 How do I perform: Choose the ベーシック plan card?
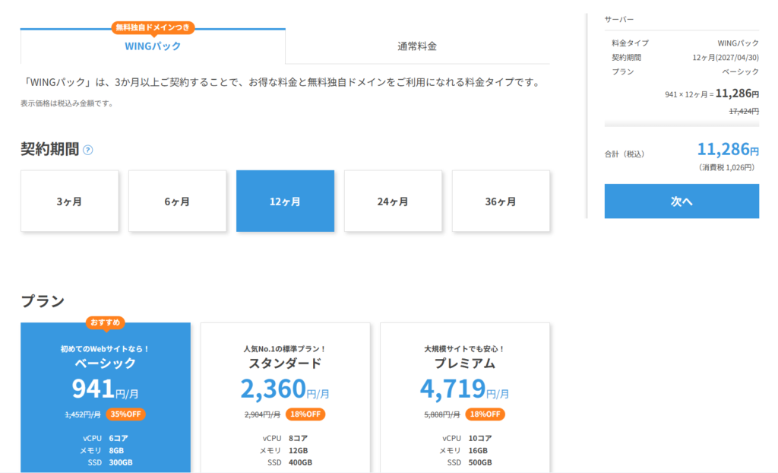pyautogui.click(x=105, y=398)
